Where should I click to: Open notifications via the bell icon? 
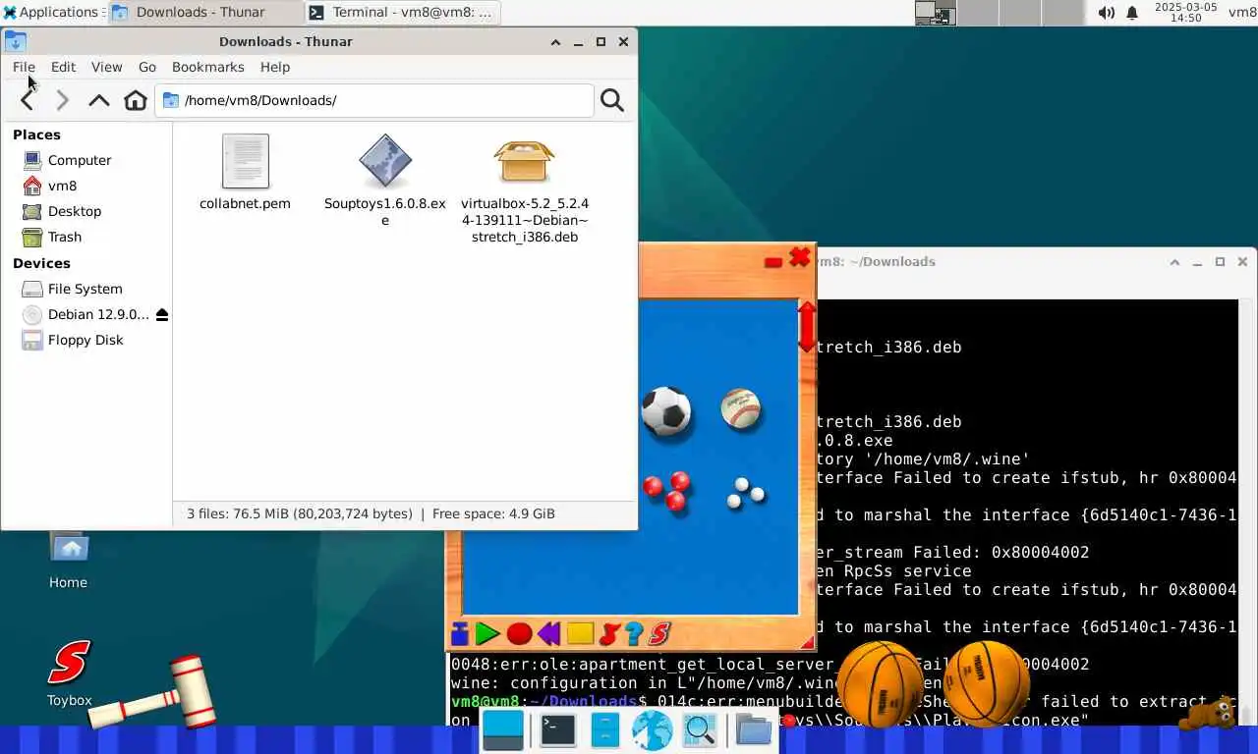(x=1132, y=12)
